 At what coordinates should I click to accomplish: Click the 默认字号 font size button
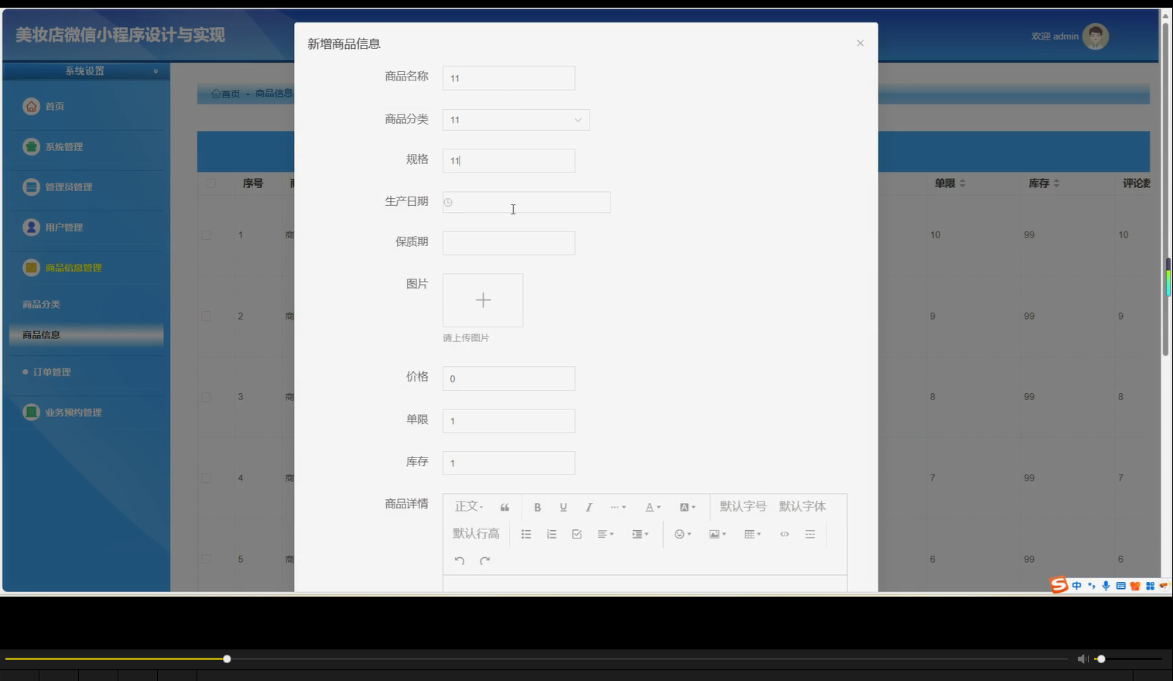(x=741, y=506)
